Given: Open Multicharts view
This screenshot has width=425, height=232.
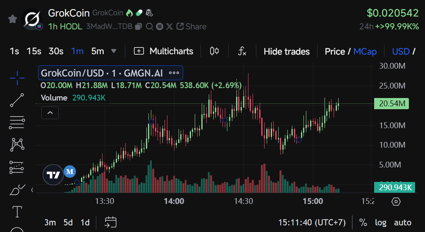Looking at the screenshot, I should 163,51.
